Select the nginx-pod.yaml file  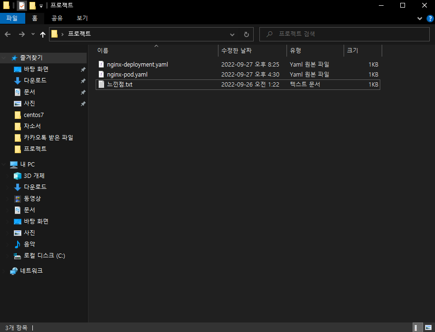pyautogui.click(x=238, y=74)
